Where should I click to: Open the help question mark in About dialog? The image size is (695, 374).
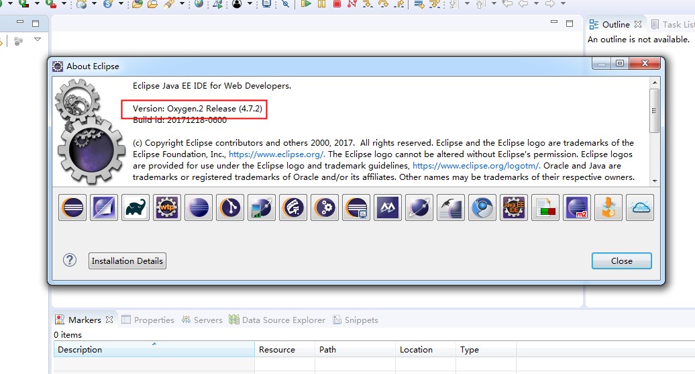[x=70, y=260]
